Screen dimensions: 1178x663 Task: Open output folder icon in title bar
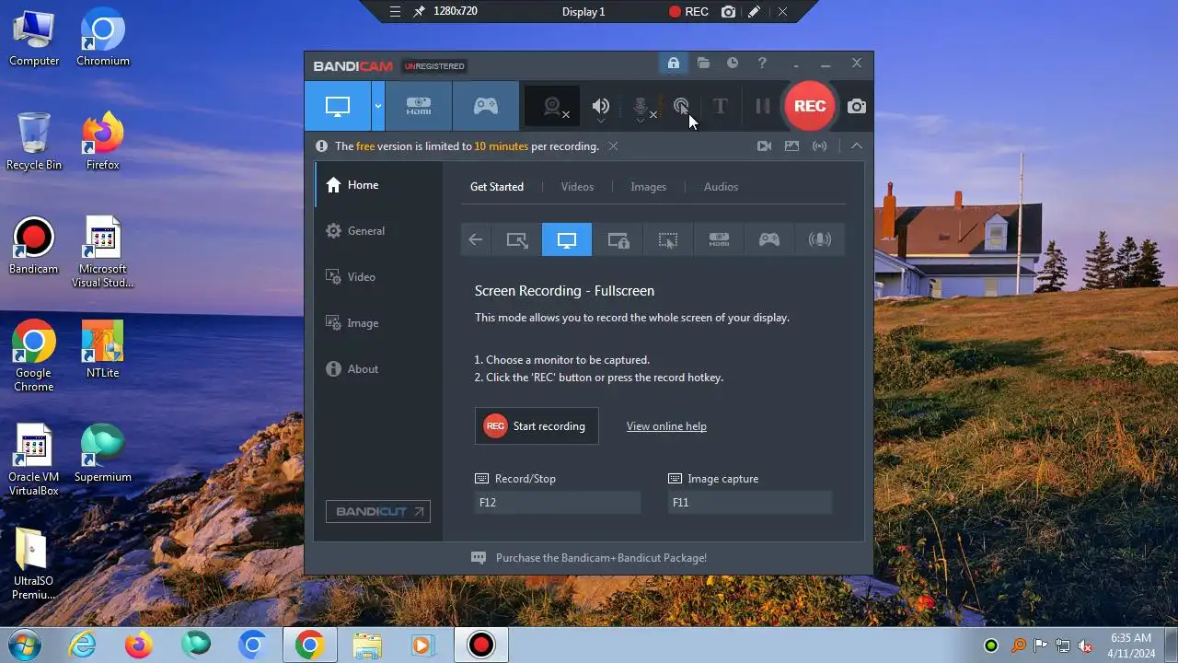(703, 64)
